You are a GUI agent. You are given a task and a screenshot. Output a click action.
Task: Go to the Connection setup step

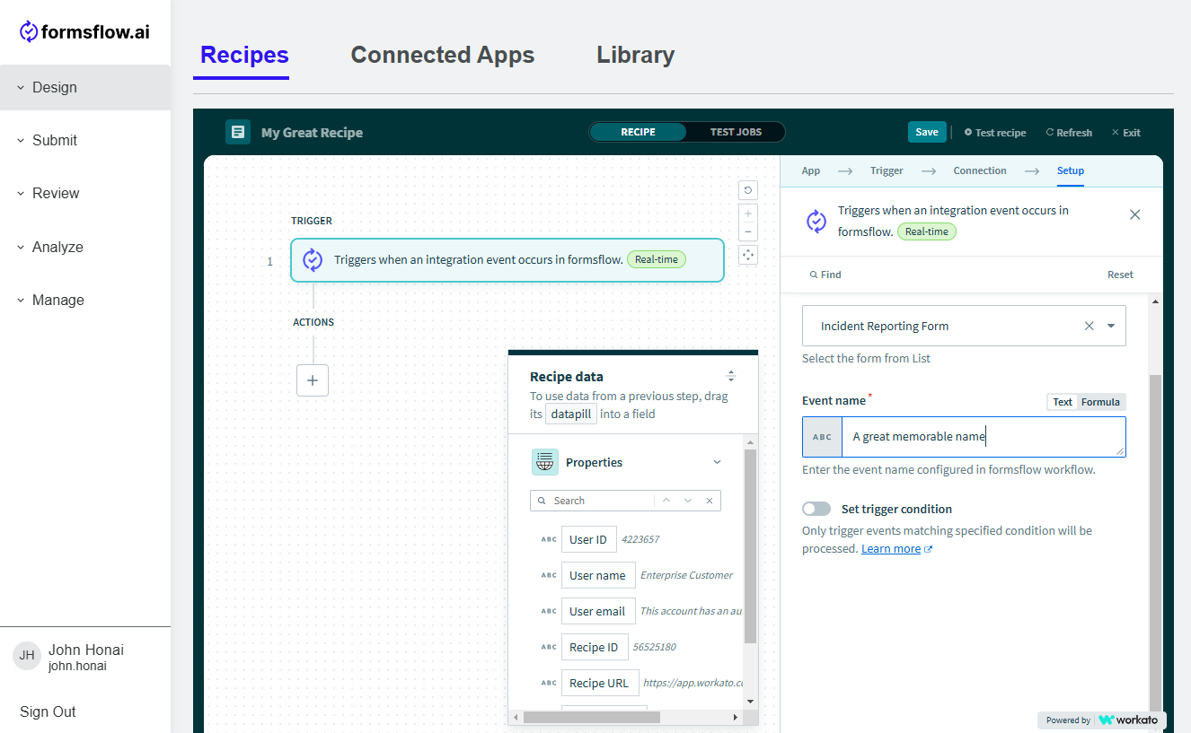click(x=980, y=170)
